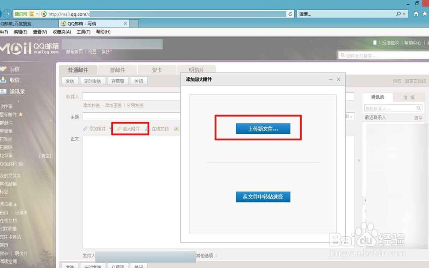The width and height of the screenshot is (429, 268).
Task: Open the 已发送 sent folder
Action: click(6, 139)
